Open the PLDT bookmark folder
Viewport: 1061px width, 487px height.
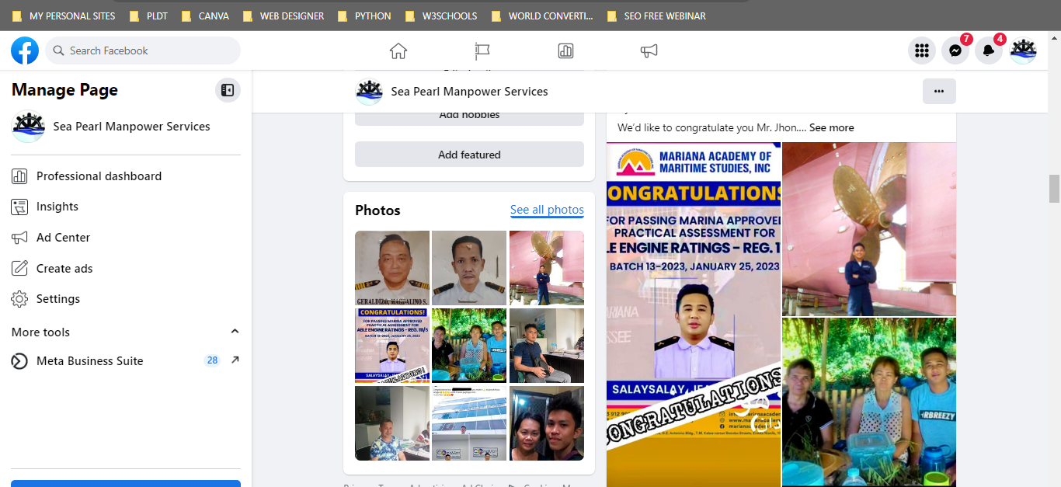point(148,16)
